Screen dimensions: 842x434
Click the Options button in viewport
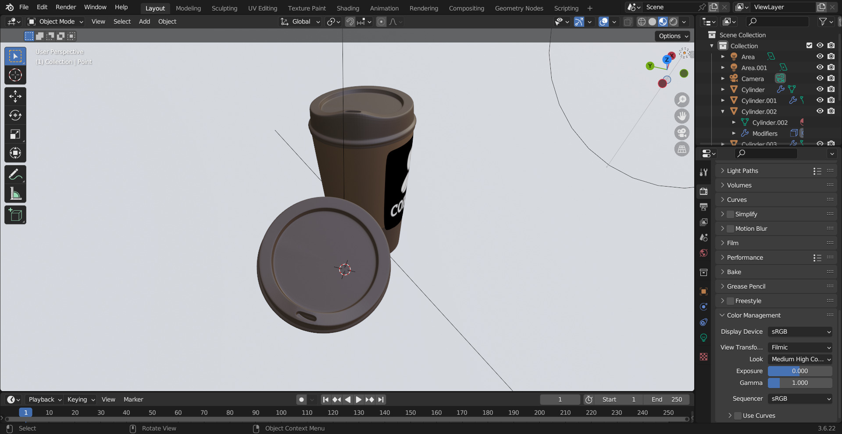coord(673,36)
